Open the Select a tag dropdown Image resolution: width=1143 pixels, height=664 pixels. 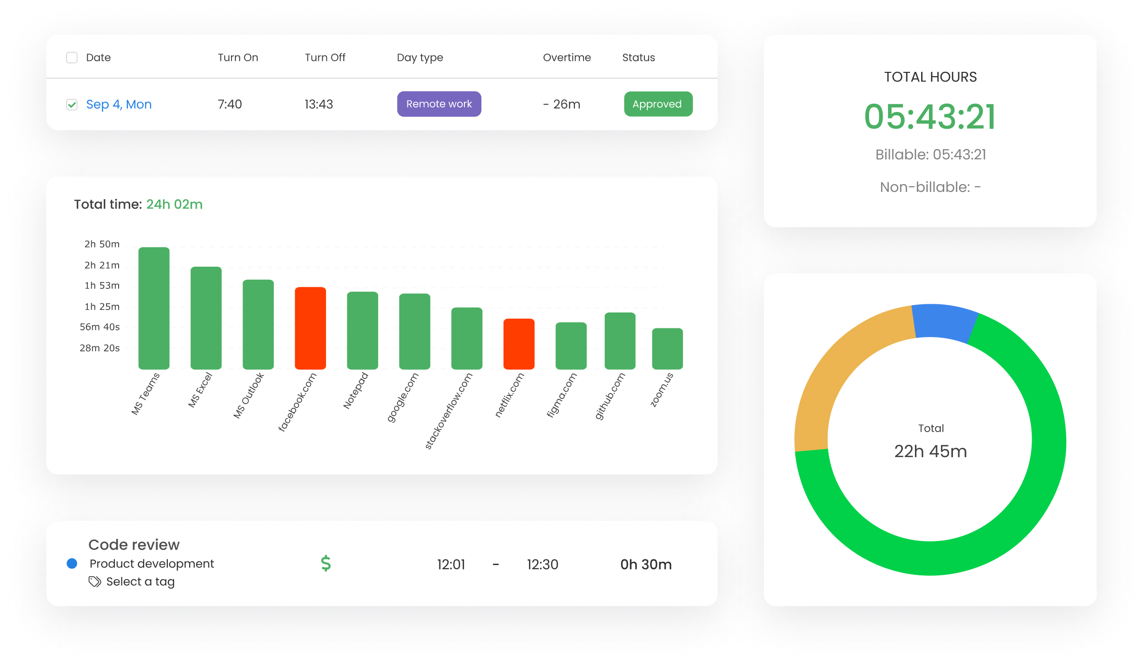click(140, 582)
